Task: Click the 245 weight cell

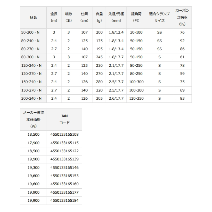Action: (x=99, y=57)
